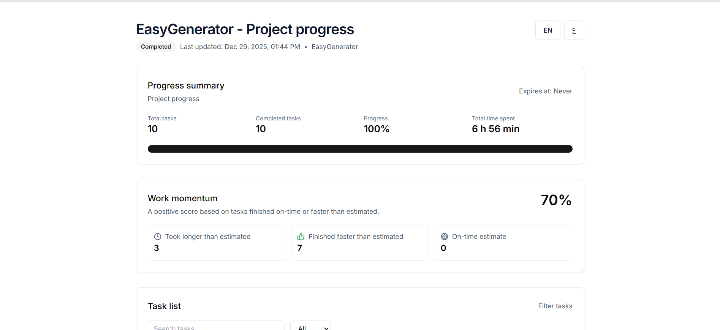Screen dimensions: 720x330
Task: Click the EasyGenerator text after the bullet
Action: coord(335,47)
